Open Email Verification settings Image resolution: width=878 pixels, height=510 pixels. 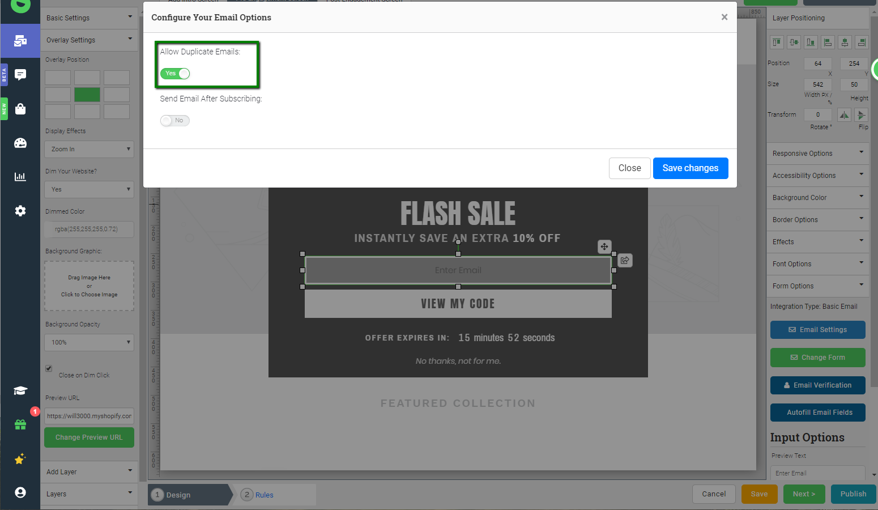coord(817,385)
